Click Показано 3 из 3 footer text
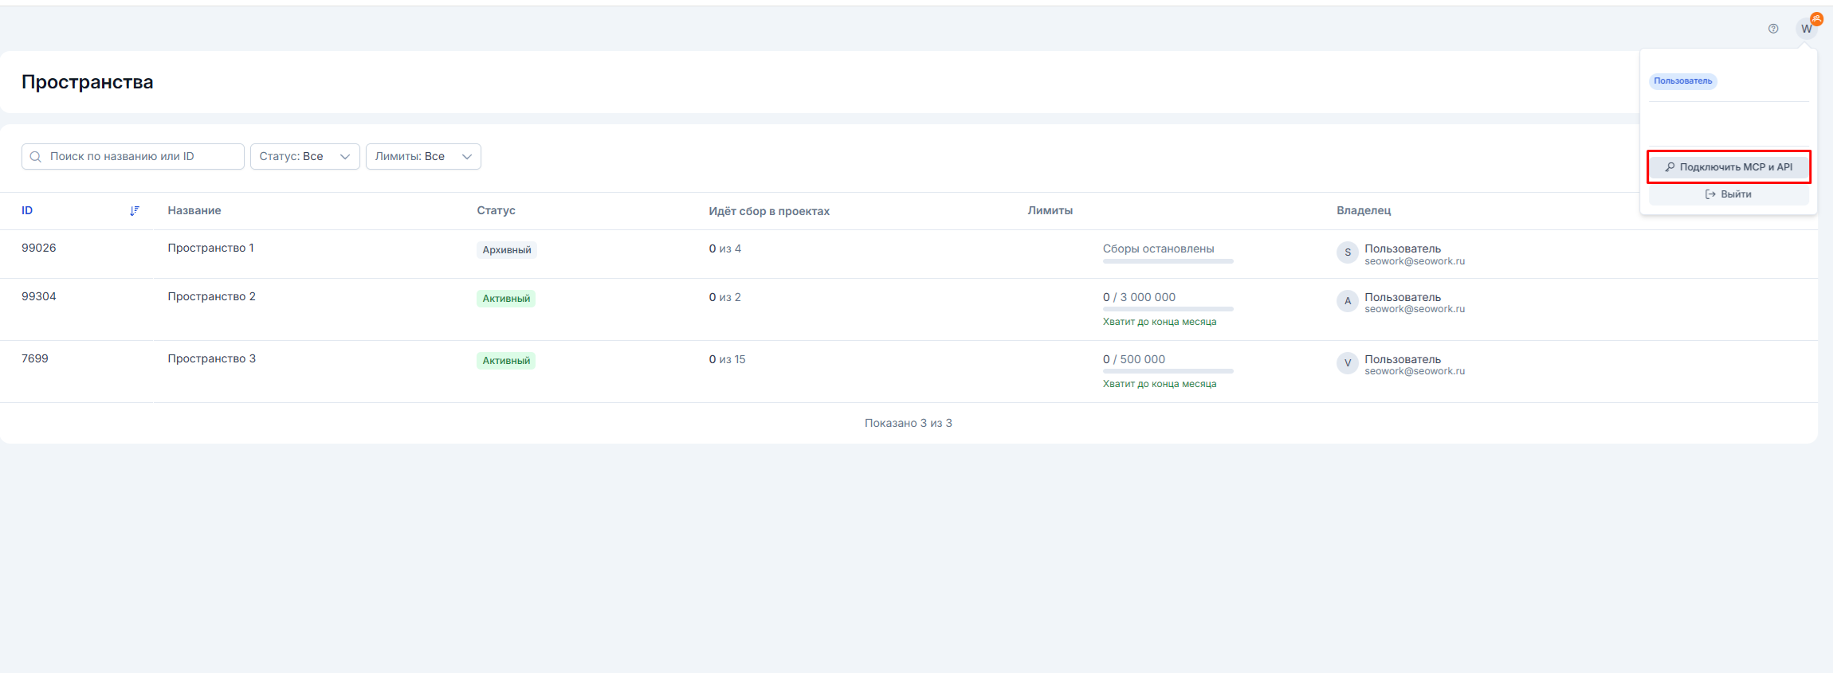Image resolution: width=1833 pixels, height=673 pixels. tap(909, 424)
